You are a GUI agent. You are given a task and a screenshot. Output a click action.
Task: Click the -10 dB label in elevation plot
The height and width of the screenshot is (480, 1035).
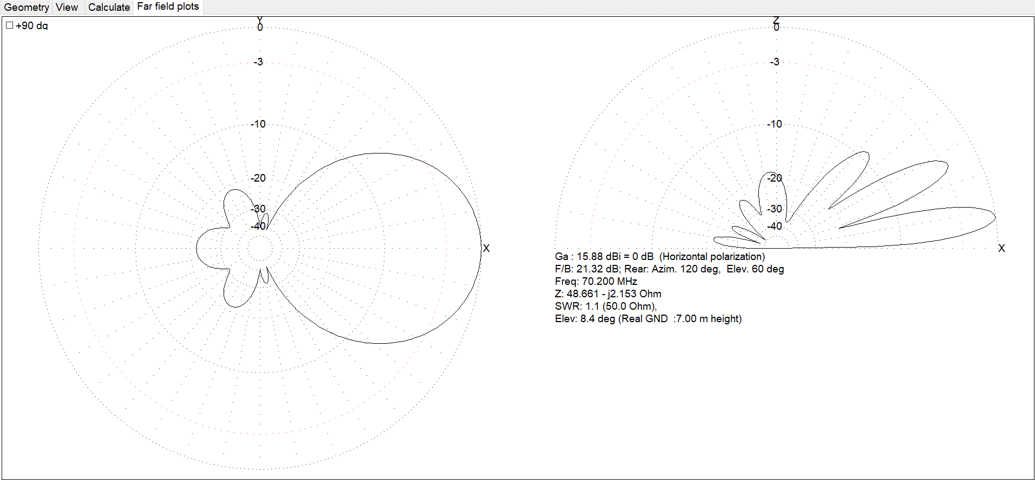[x=775, y=124]
